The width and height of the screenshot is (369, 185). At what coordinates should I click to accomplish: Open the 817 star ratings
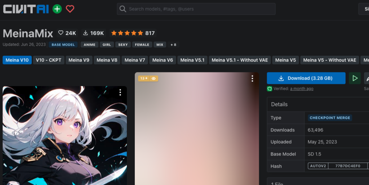[x=133, y=33]
